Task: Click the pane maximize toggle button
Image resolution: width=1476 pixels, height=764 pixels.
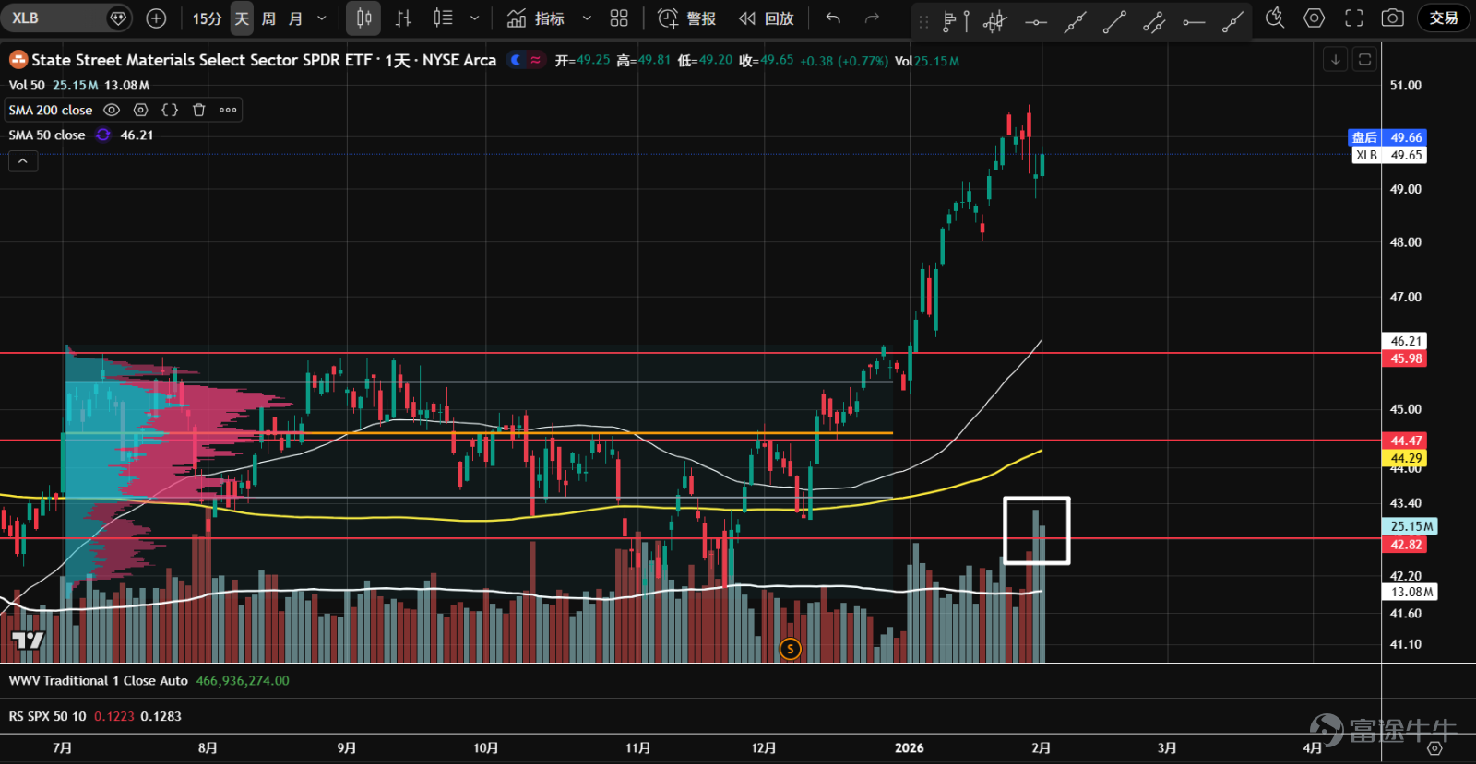Action: pos(1365,60)
